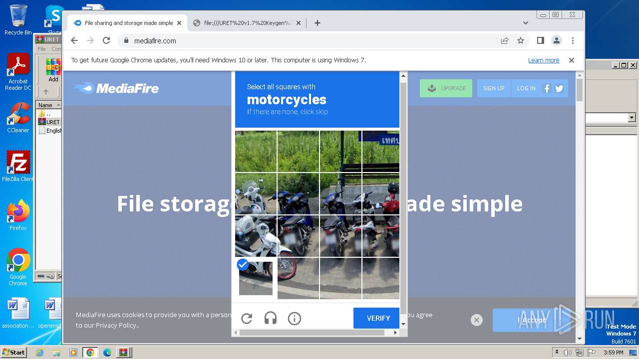Screen dimensions: 639x359
Task: Open Windows Explorer from taskbar
Action: coord(56,353)
